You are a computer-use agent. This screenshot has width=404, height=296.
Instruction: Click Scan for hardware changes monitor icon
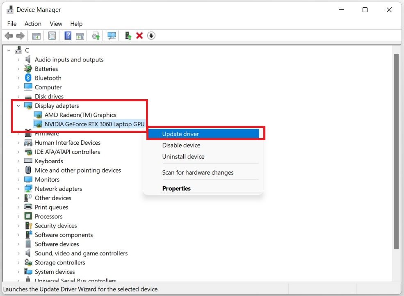(112, 36)
